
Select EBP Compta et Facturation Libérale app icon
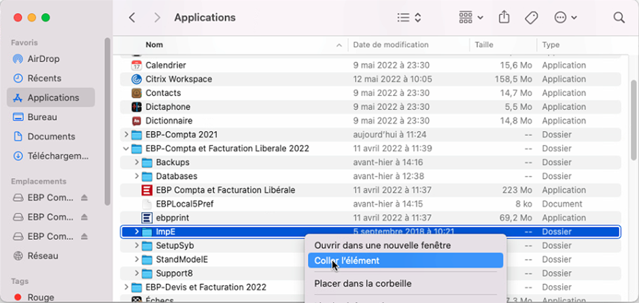coord(147,190)
